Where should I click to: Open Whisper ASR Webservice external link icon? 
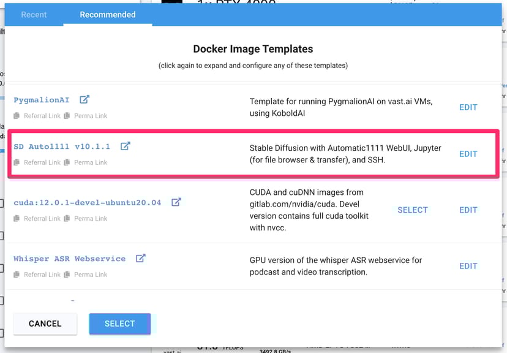(140, 259)
